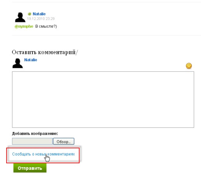
Task: Click the image file path field
Action: [x=32, y=141]
